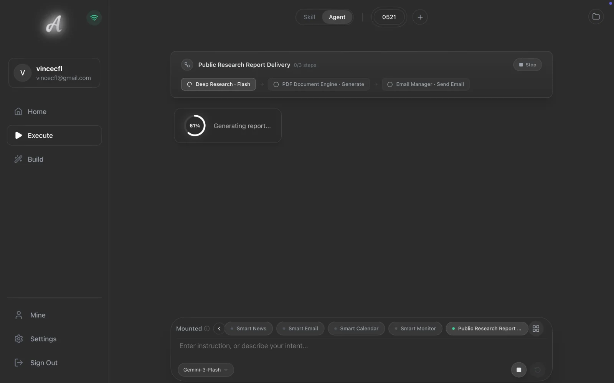Click the Mine person icon
The height and width of the screenshot is (383, 614).
[x=18, y=315]
